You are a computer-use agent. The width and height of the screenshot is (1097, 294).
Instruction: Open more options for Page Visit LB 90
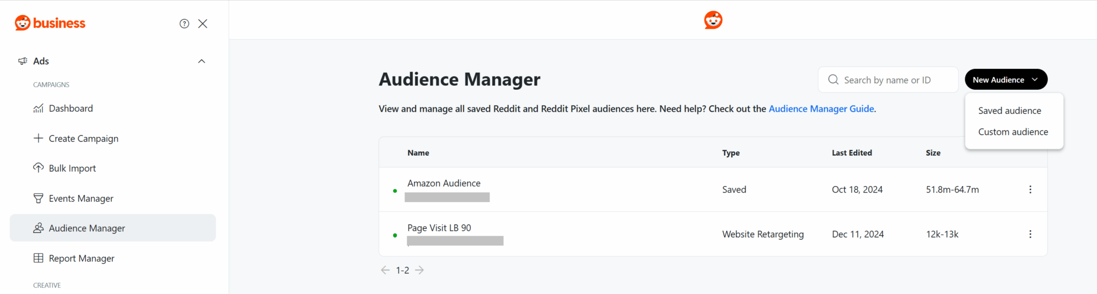pyautogui.click(x=1030, y=234)
